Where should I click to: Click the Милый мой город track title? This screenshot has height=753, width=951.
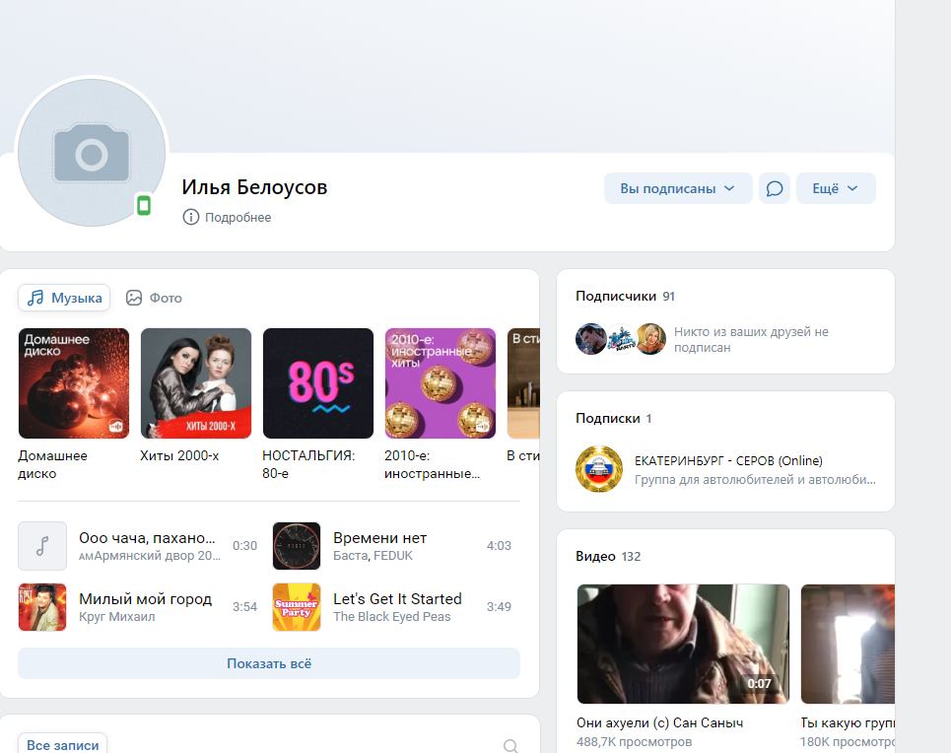146,599
